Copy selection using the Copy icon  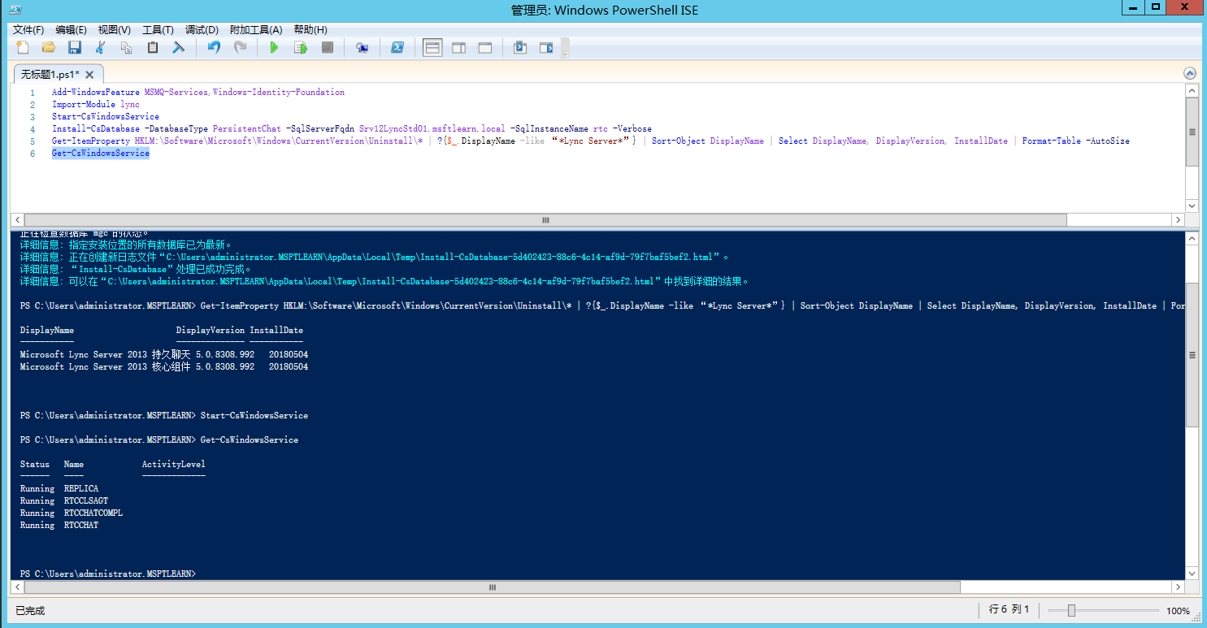tap(127, 48)
